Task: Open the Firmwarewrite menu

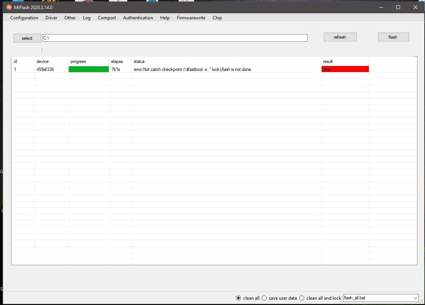Action: [x=191, y=17]
